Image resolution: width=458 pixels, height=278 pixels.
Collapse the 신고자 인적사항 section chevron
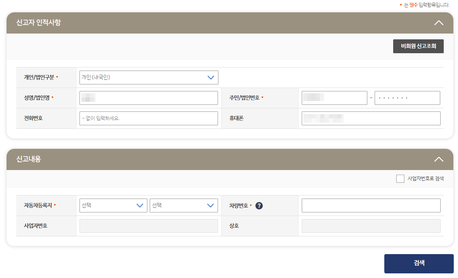click(439, 23)
